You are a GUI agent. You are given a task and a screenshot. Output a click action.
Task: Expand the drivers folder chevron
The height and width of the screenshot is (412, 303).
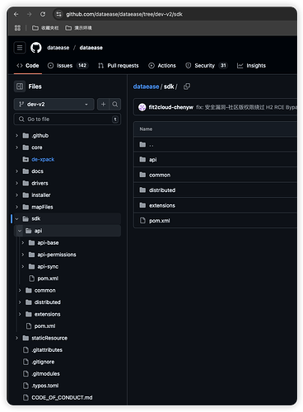tap(16, 183)
